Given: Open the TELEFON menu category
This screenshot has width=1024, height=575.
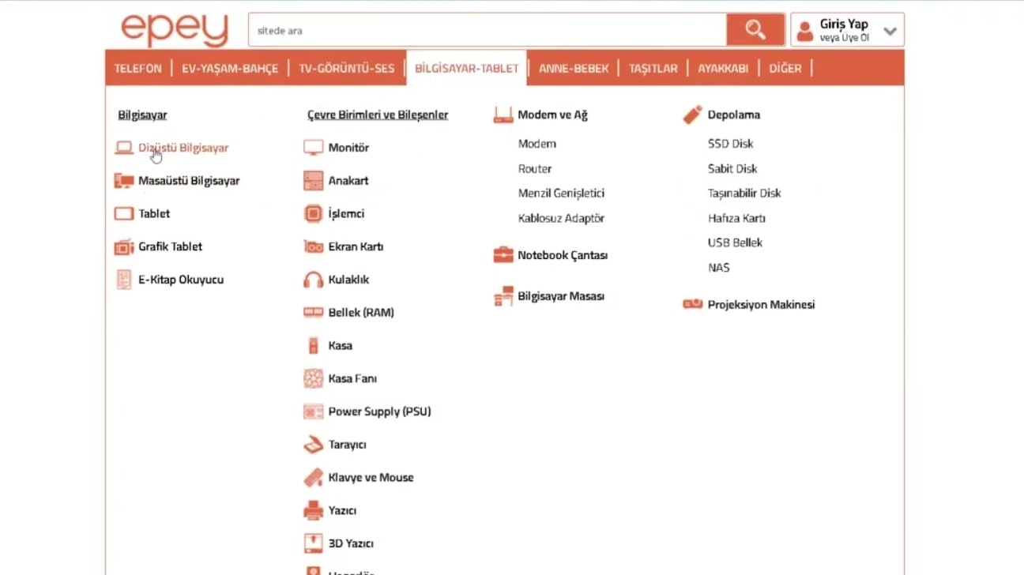Looking at the screenshot, I should point(137,69).
